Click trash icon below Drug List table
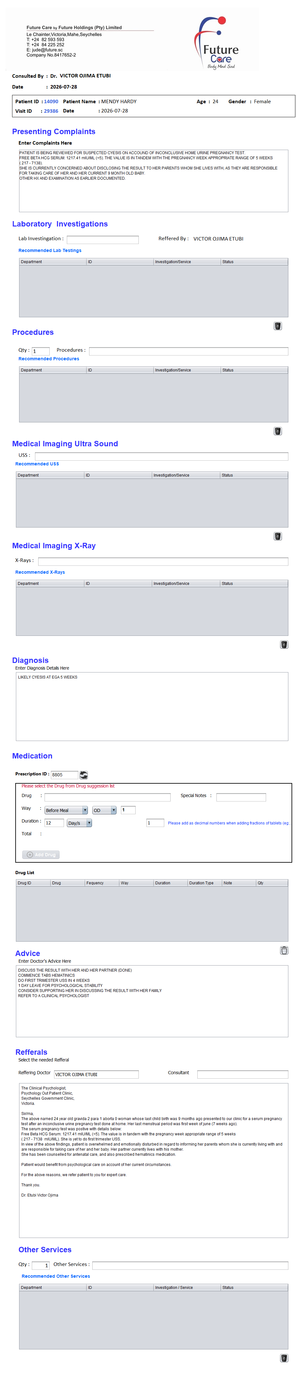296x1373 pixels. point(284,950)
